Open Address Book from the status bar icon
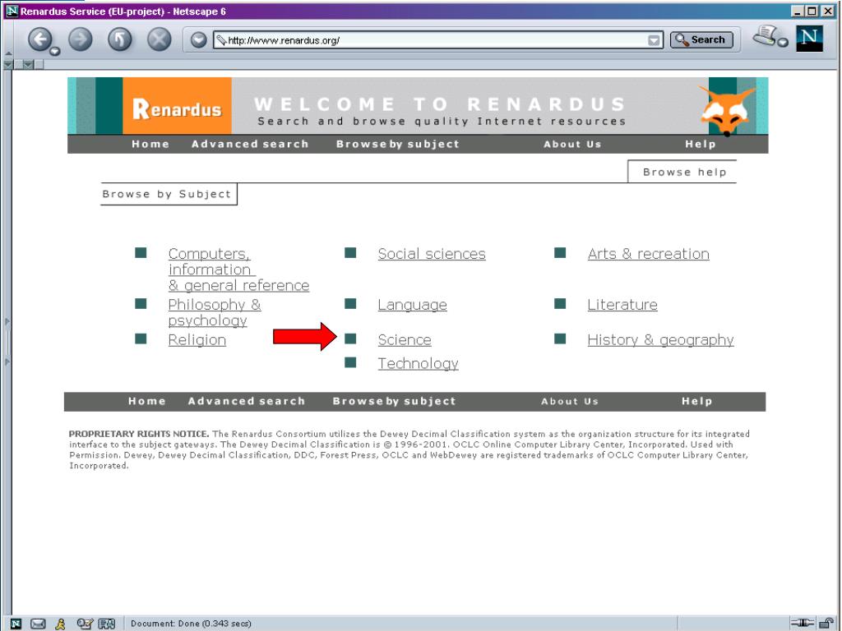 click(107, 624)
